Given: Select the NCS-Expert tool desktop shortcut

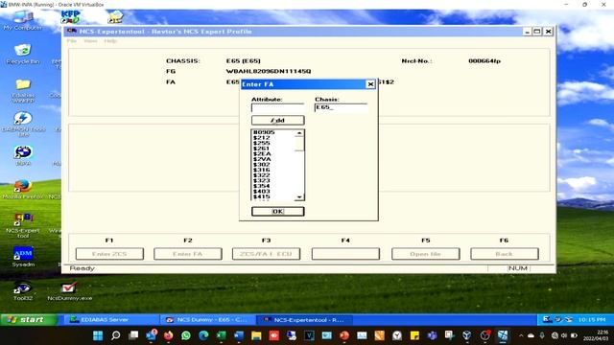Looking at the screenshot, I should 23,225.
